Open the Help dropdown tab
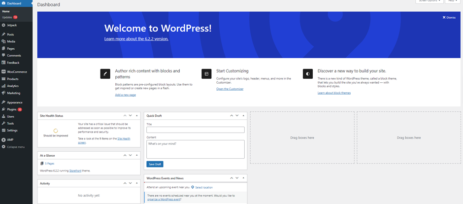This screenshot has width=463, height=204. click(452, 1)
